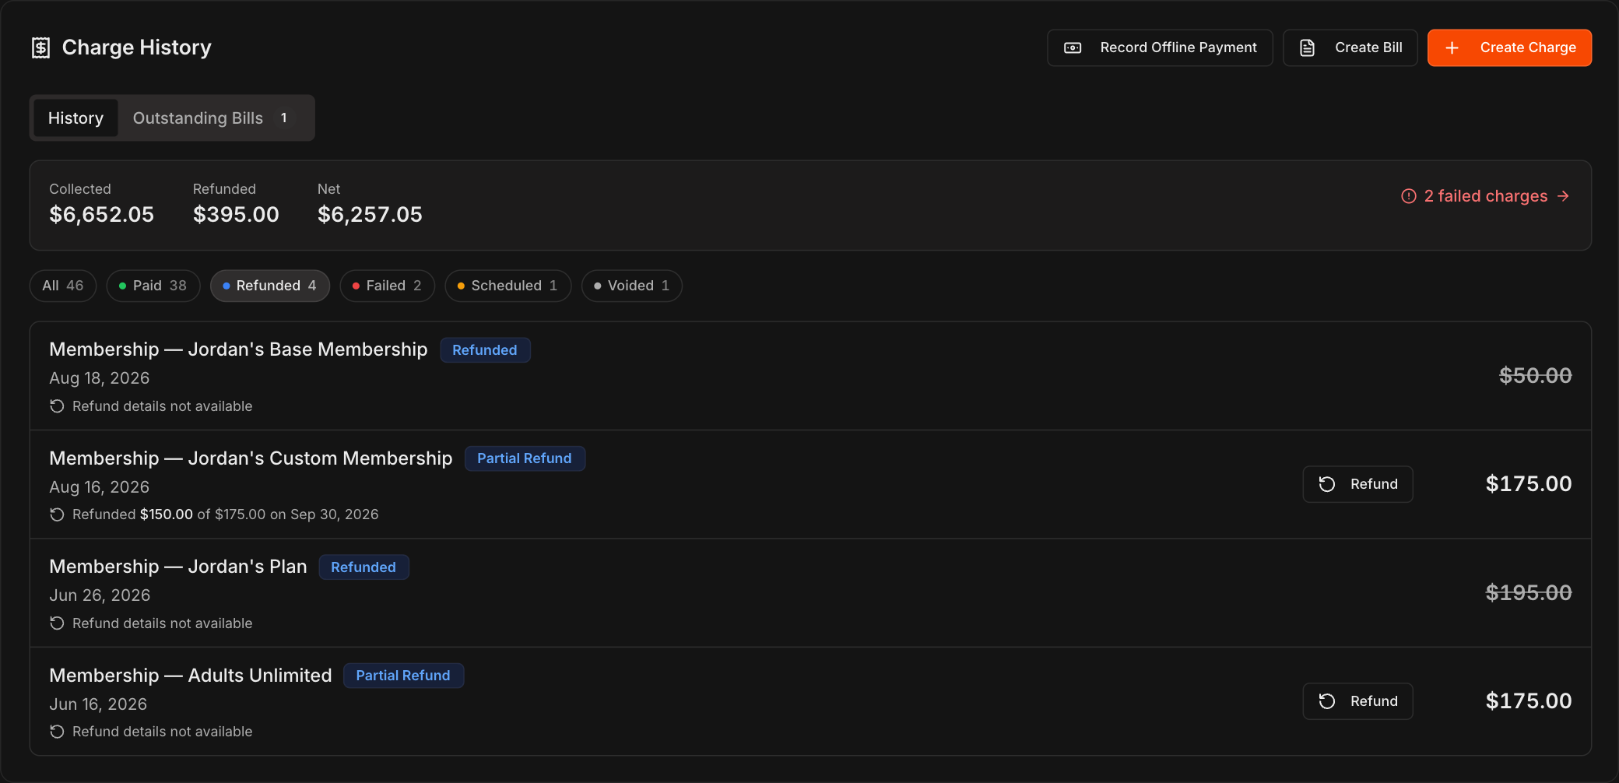Open Membership — Jordan's Plan row
This screenshot has width=1619, height=783.
click(x=810, y=593)
